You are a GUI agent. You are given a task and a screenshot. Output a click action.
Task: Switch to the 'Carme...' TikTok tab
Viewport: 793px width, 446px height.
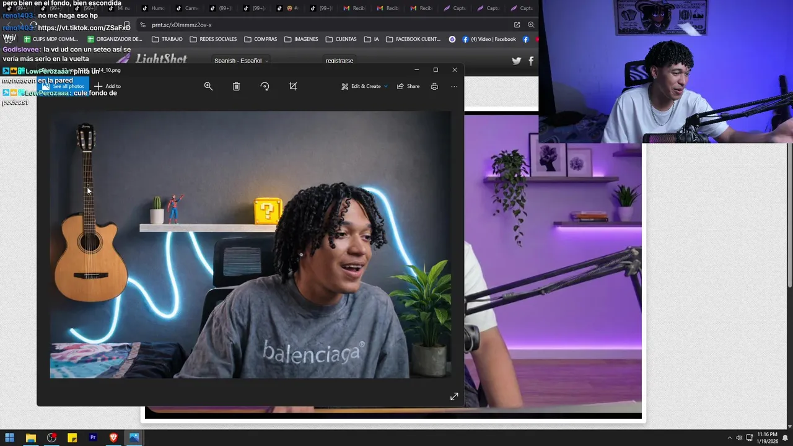click(186, 8)
